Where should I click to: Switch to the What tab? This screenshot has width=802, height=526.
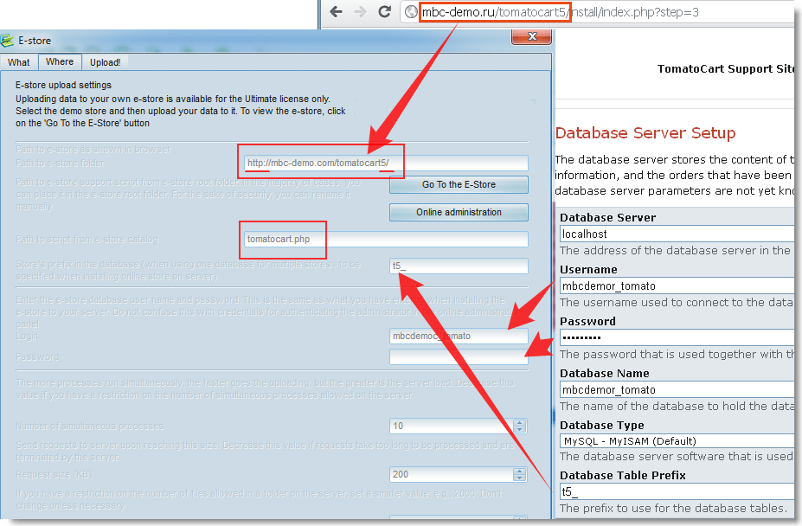(x=19, y=62)
